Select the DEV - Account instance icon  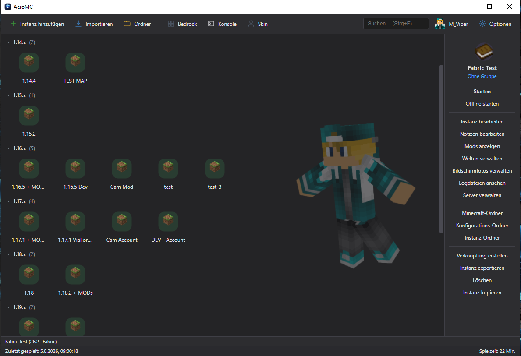[x=168, y=222]
